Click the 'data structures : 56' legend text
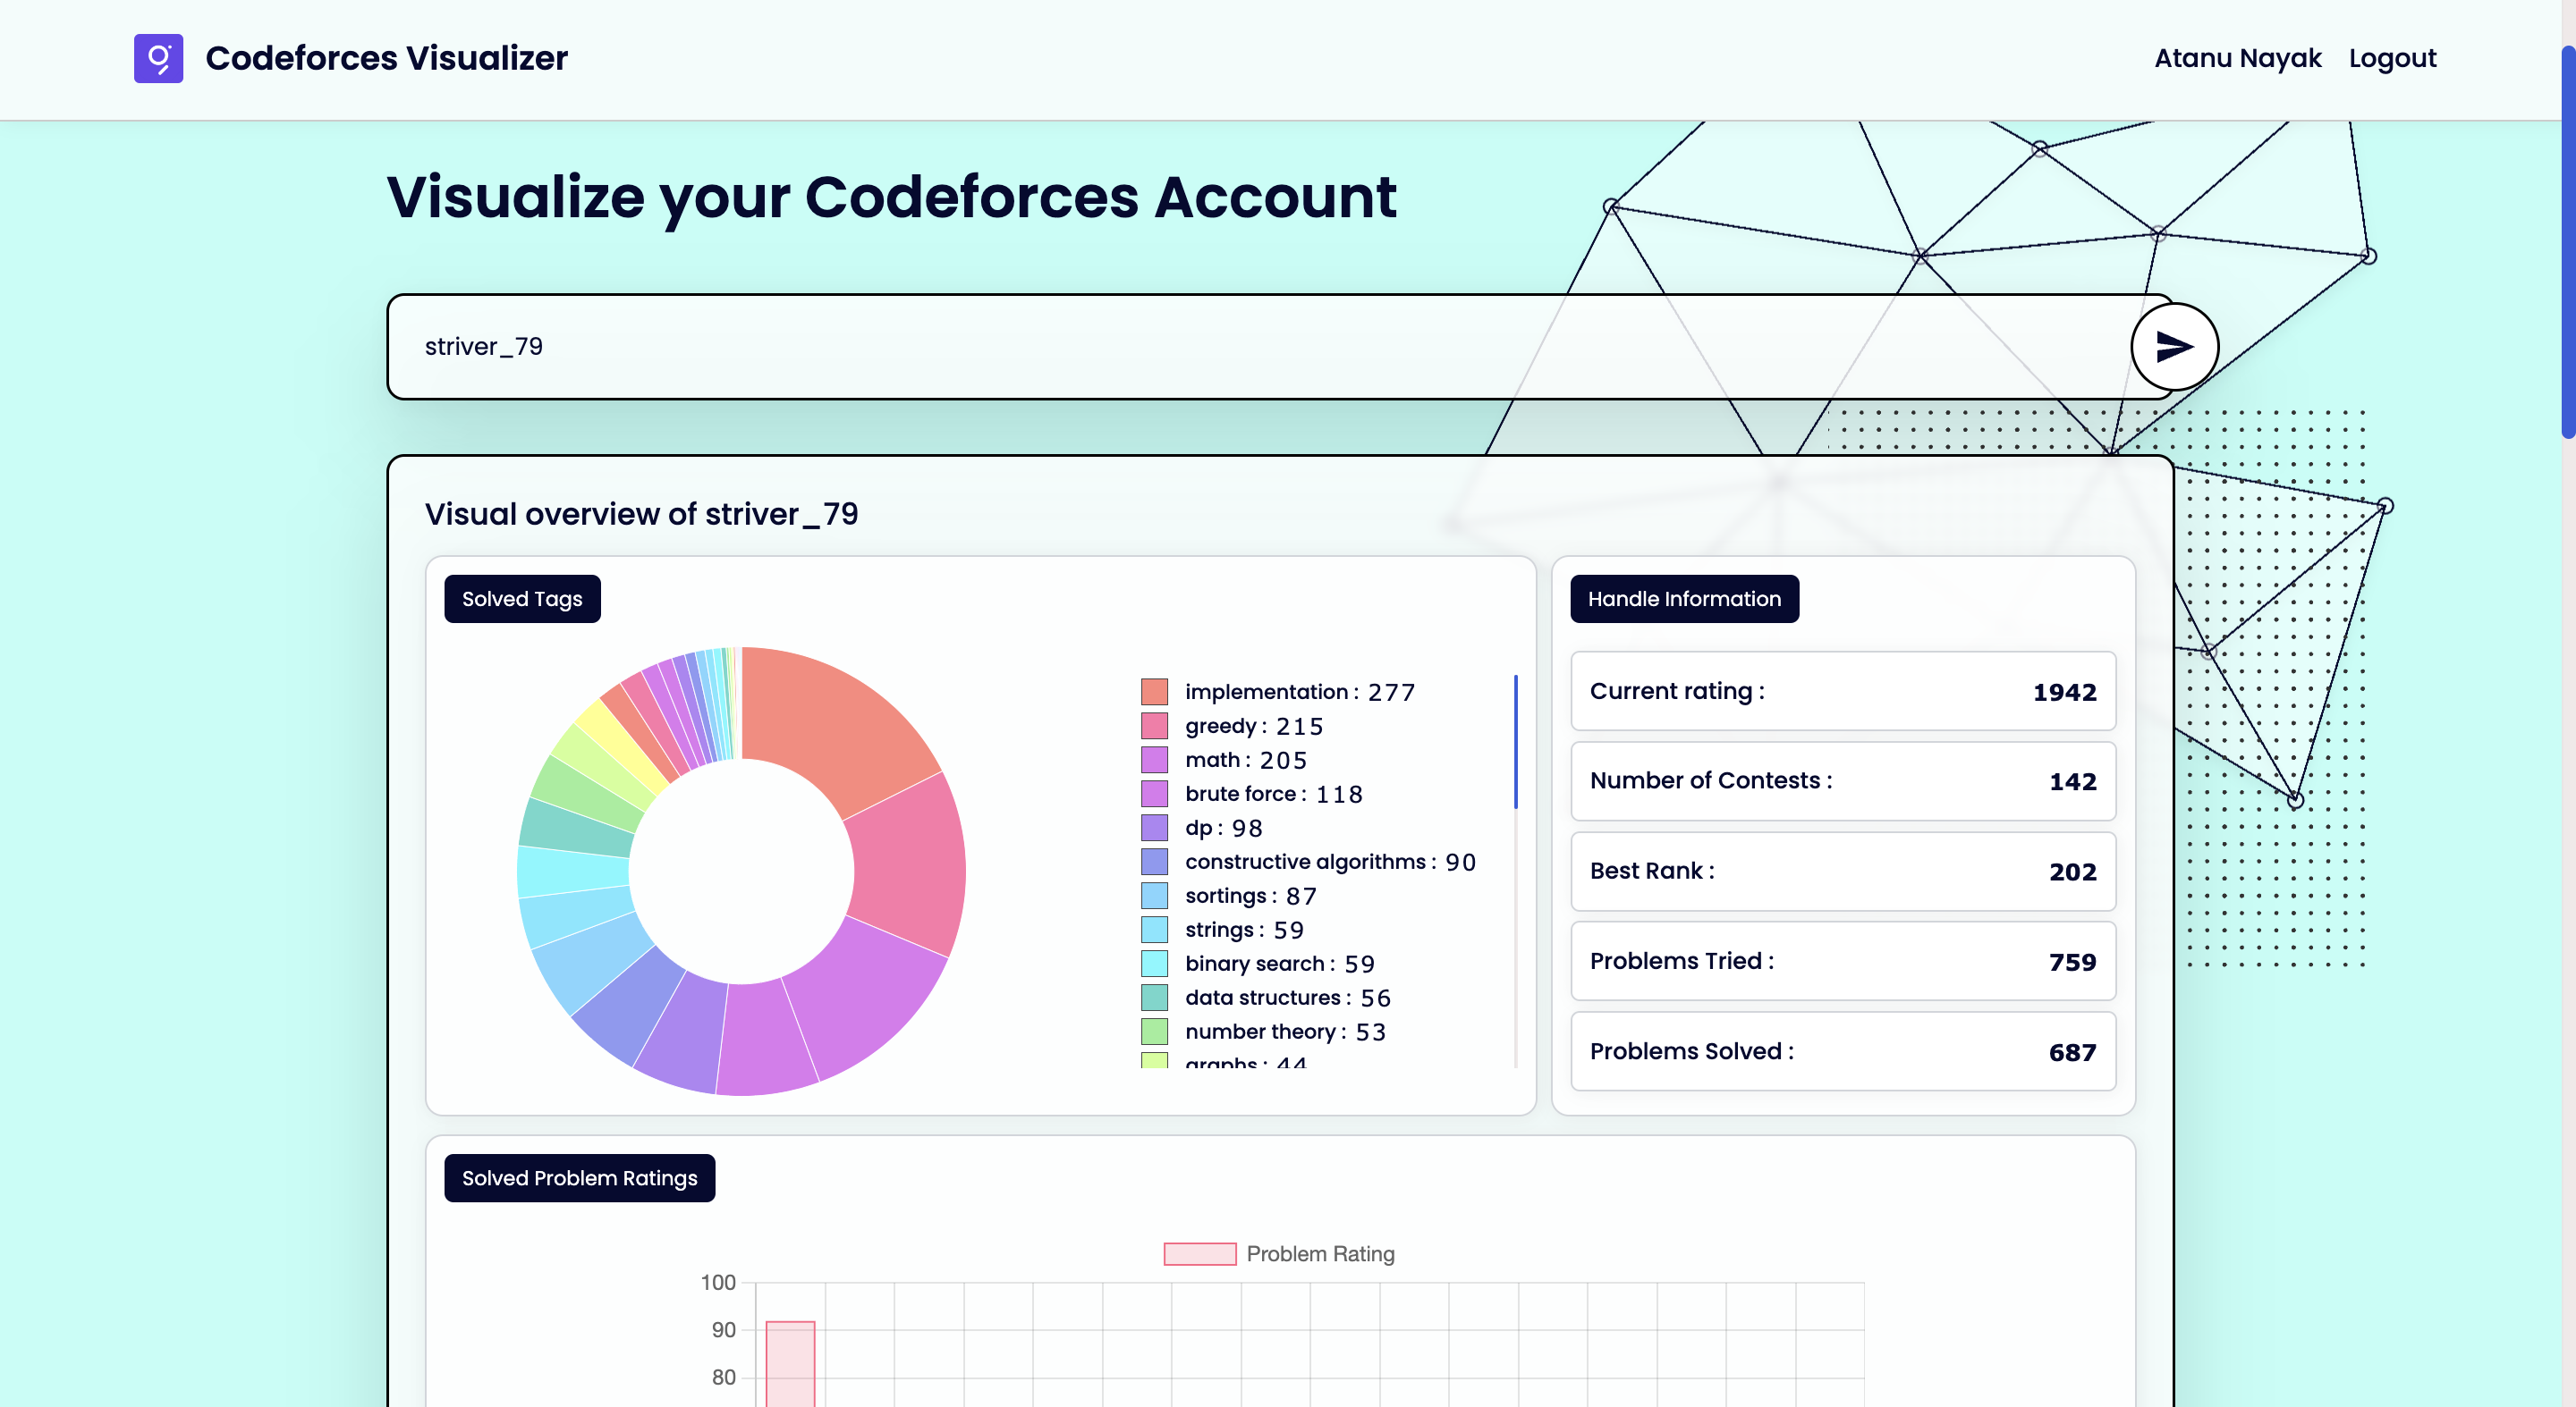The width and height of the screenshot is (2576, 1407). [1288, 998]
